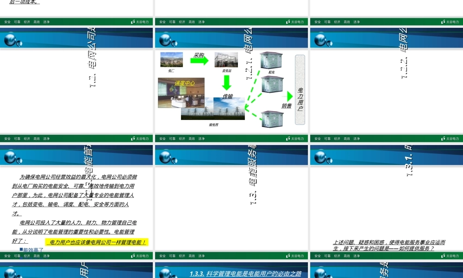Click the dashed green line to the lowest cabinet
463x278 pixels.
point(254,114)
